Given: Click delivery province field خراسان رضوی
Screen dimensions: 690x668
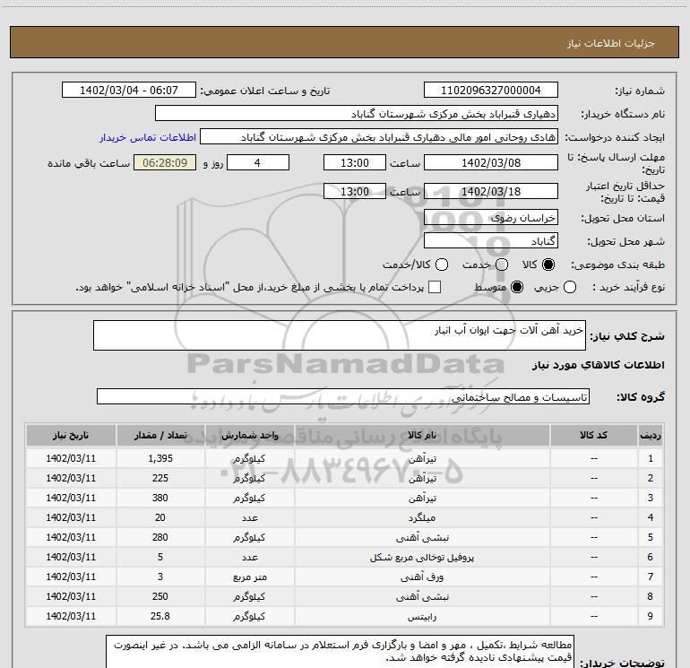Looking at the screenshot, I should [x=491, y=217].
